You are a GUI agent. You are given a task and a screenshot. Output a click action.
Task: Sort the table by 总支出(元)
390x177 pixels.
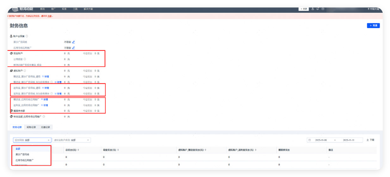[x=78, y=150]
